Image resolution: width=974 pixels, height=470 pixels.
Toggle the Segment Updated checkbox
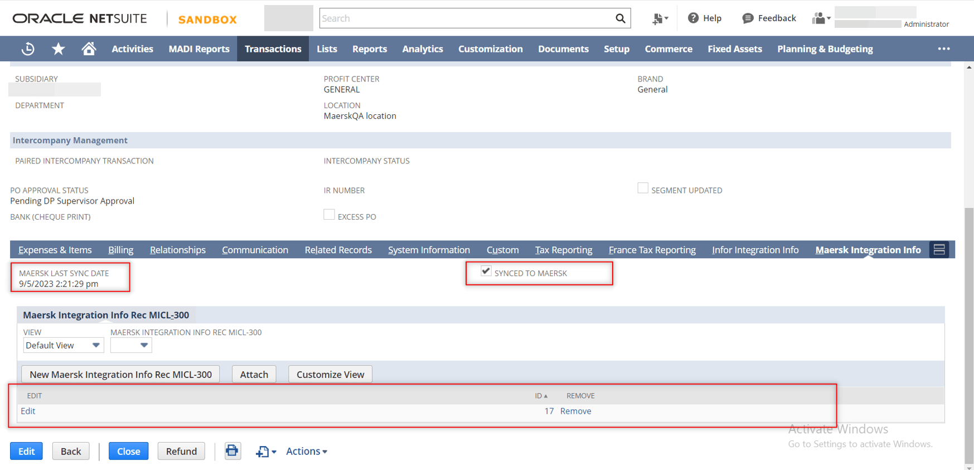643,188
